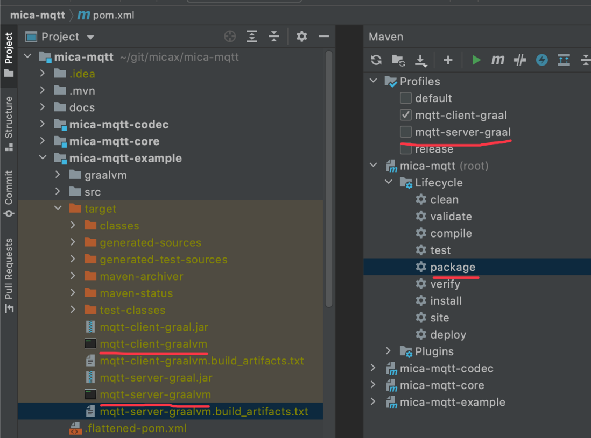
Task: Open the Pull Requests tool window tab
Action: [9, 276]
